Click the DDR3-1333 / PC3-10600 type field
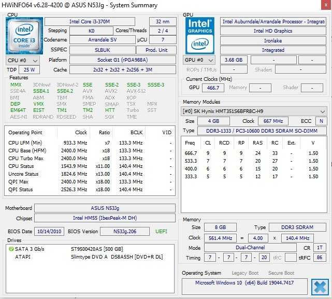This screenshot has height=299, width=332. (x=262, y=131)
